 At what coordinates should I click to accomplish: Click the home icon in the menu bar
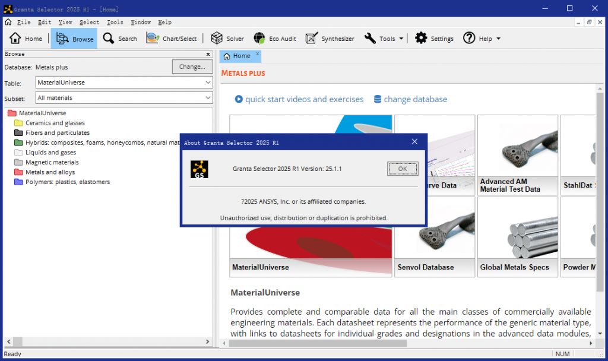tap(8, 22)
